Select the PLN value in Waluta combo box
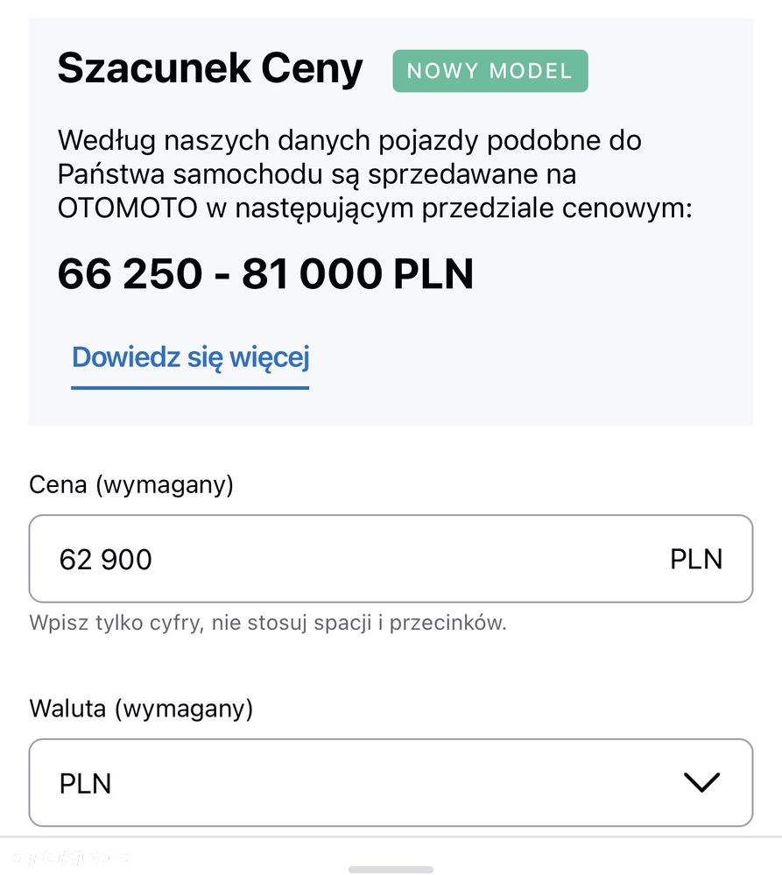The width and height of the screenshot is (782, 875). point(86,784)
